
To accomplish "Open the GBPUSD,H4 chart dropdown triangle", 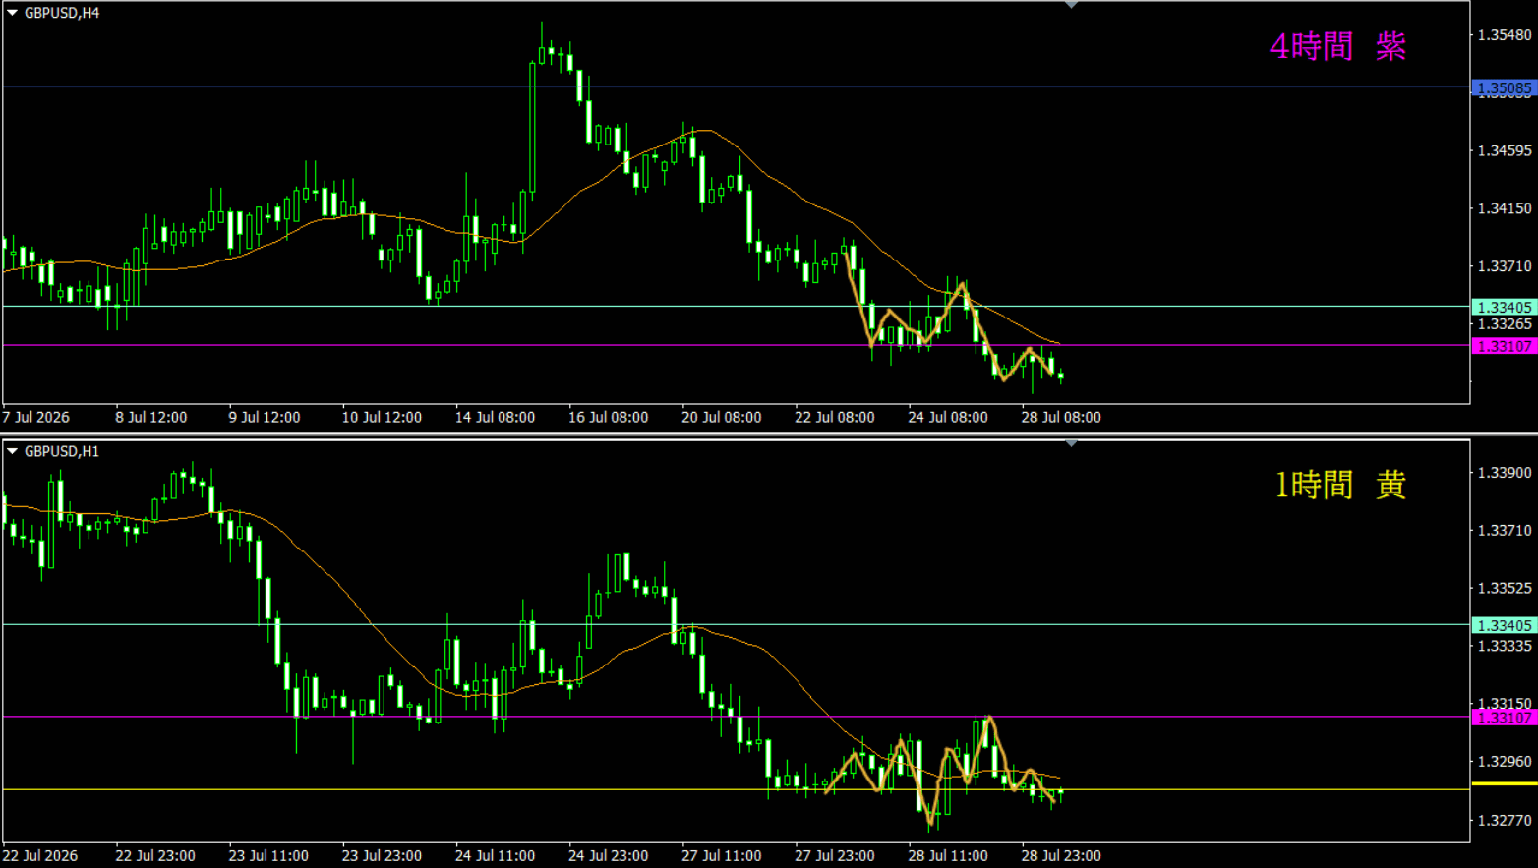I will [x=12, y=13].
